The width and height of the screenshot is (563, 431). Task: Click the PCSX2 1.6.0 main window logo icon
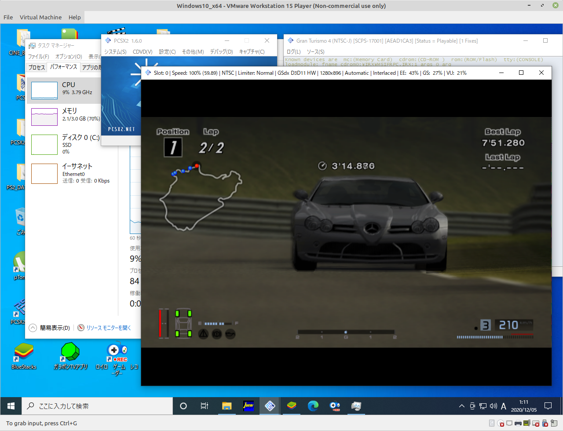pyautogui.click(x=108, y=40)
